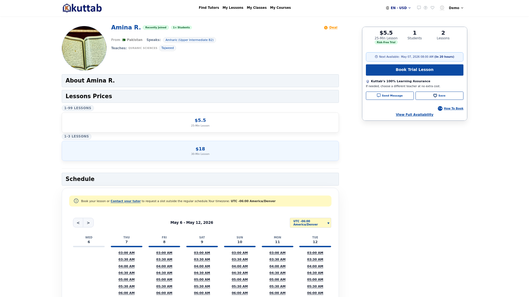Open favorites heart icon in header
Viewport: 529px width, 297px height.
click(433, 8)
